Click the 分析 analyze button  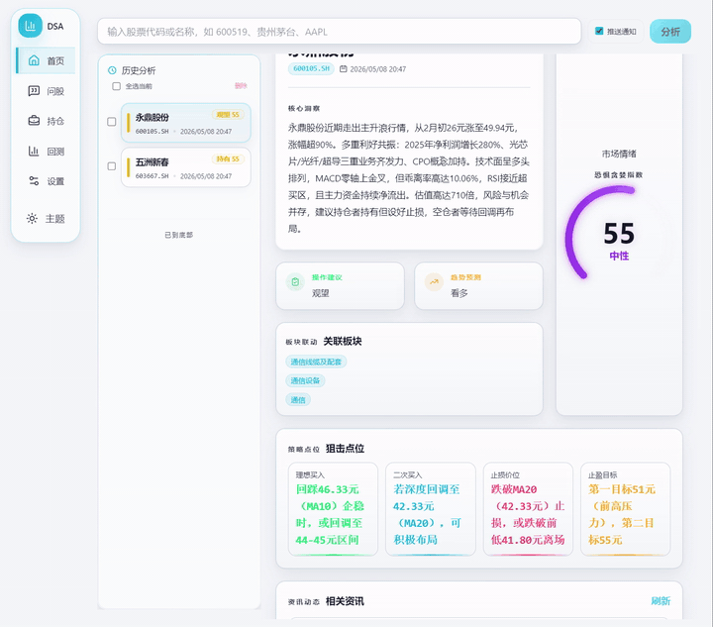pos(670,32)
